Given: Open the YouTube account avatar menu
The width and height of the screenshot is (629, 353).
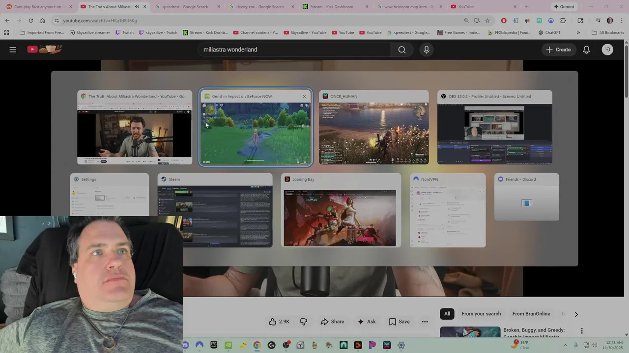Looking at the screenshot, I should click(x=608, y=50).
